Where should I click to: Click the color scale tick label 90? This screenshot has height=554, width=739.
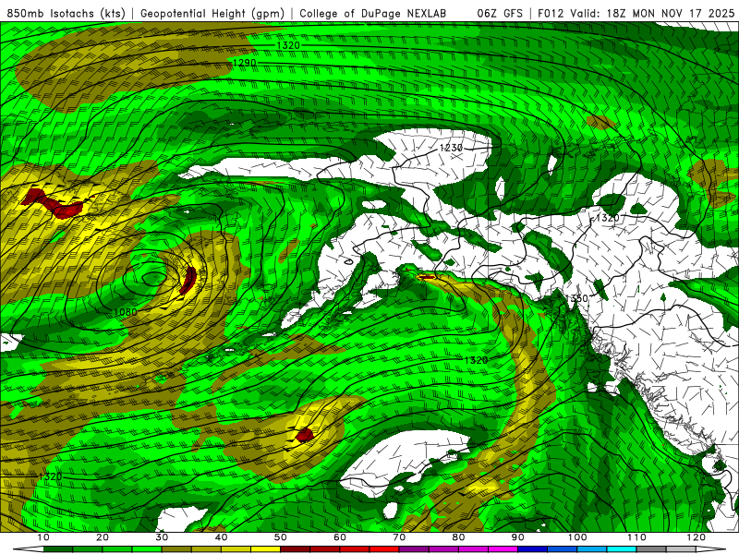(x=518, y=537)
